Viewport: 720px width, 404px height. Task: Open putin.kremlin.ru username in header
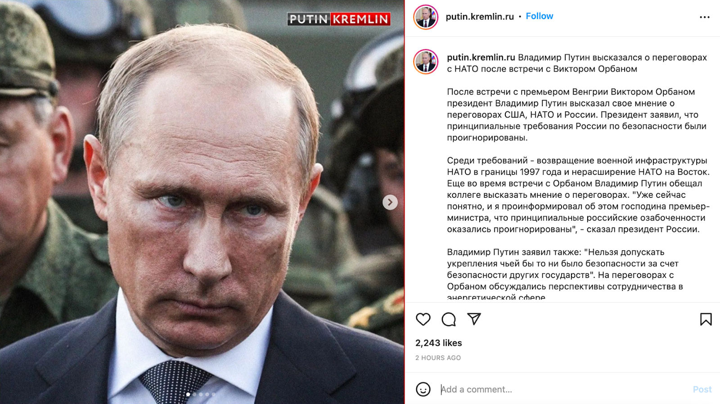[480, 17]
